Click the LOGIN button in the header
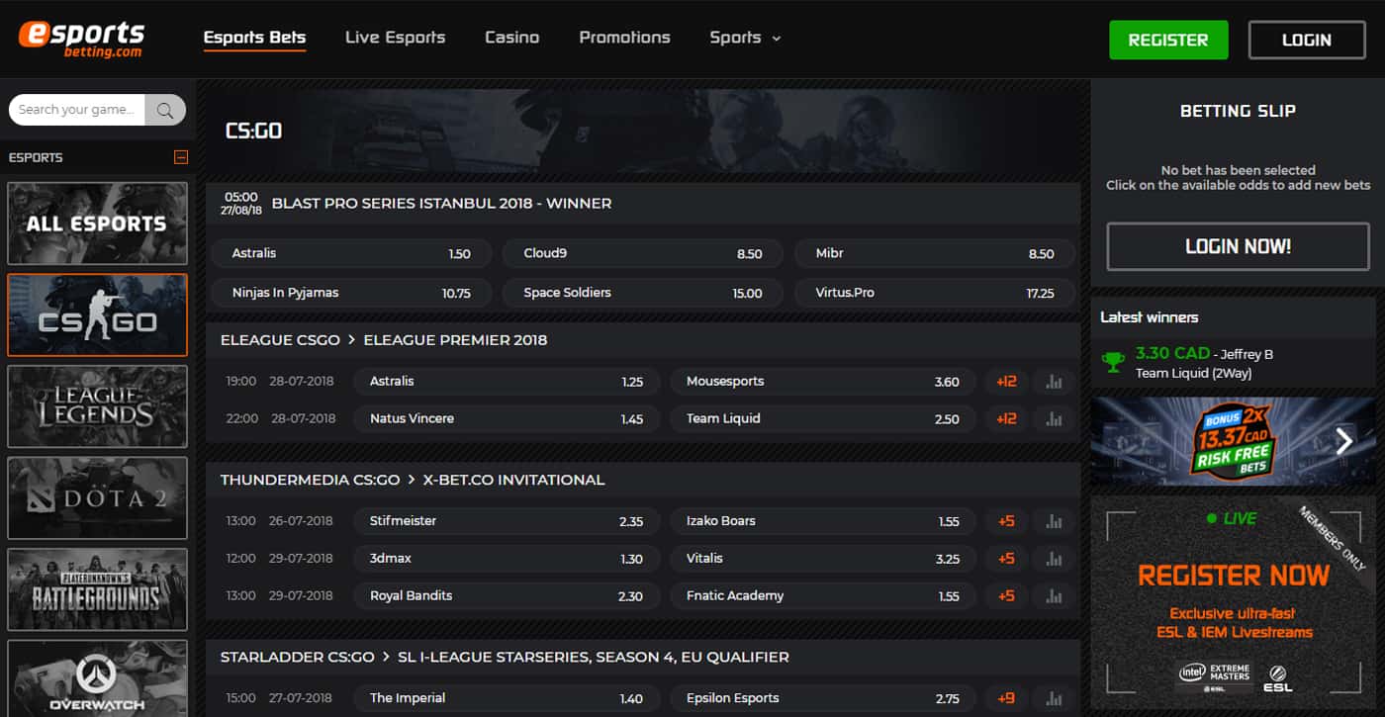Viewport: 1385px width, 717px height. [1306, 40]
